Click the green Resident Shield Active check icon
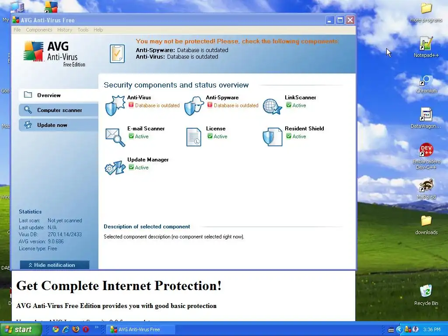The width and height of the screenshot is (448, 336). [289, 136]
